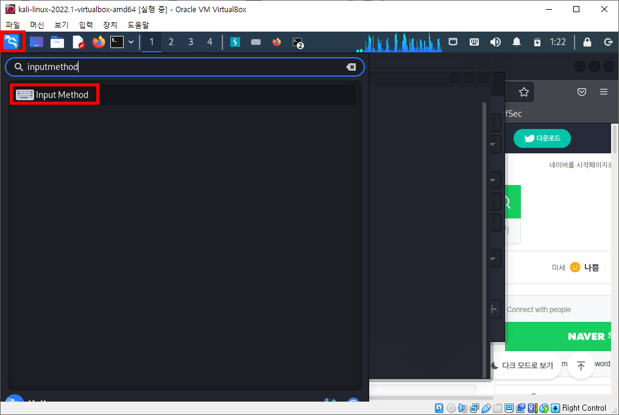Click 네이버를 시작페이지로 link
The width and height of the screenshot is (619, 415).
(579, 165)
